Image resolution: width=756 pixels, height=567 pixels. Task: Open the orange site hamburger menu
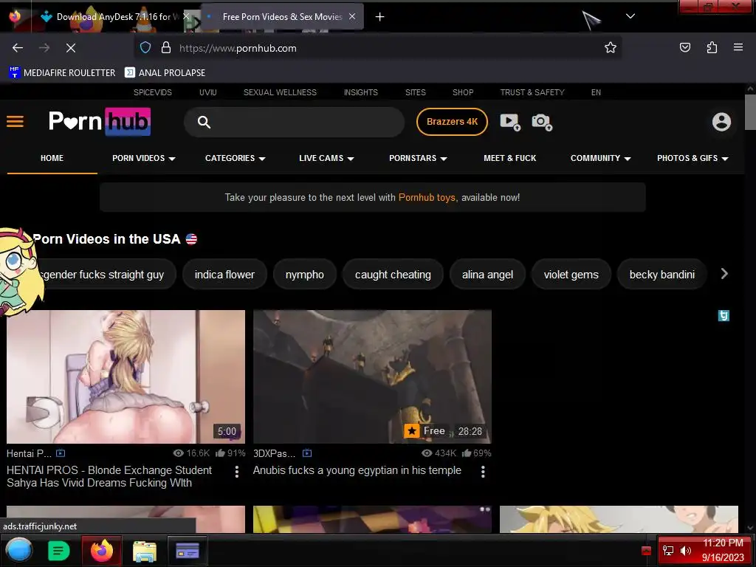[x=15, y=122]
